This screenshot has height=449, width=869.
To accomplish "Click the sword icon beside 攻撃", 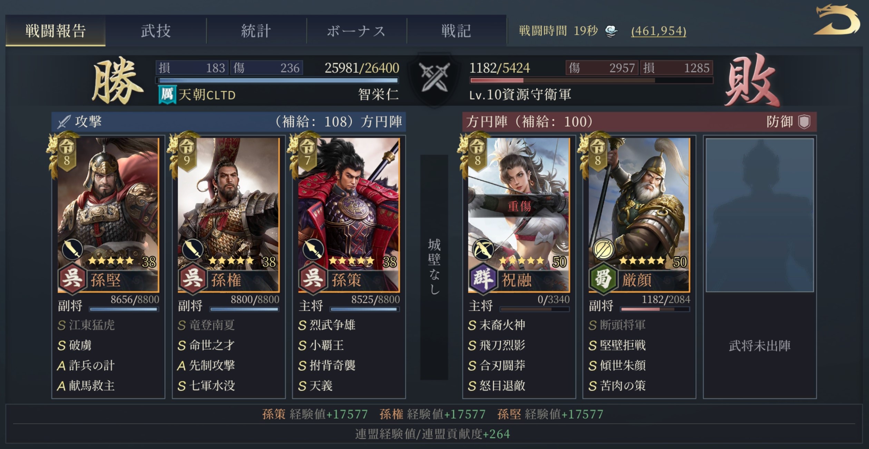I will pyautogui.click(x=64, y=122).
